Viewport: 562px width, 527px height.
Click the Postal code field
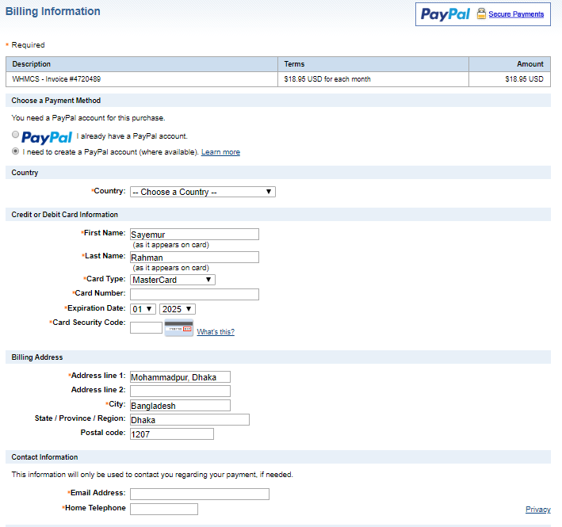point(172,433)
